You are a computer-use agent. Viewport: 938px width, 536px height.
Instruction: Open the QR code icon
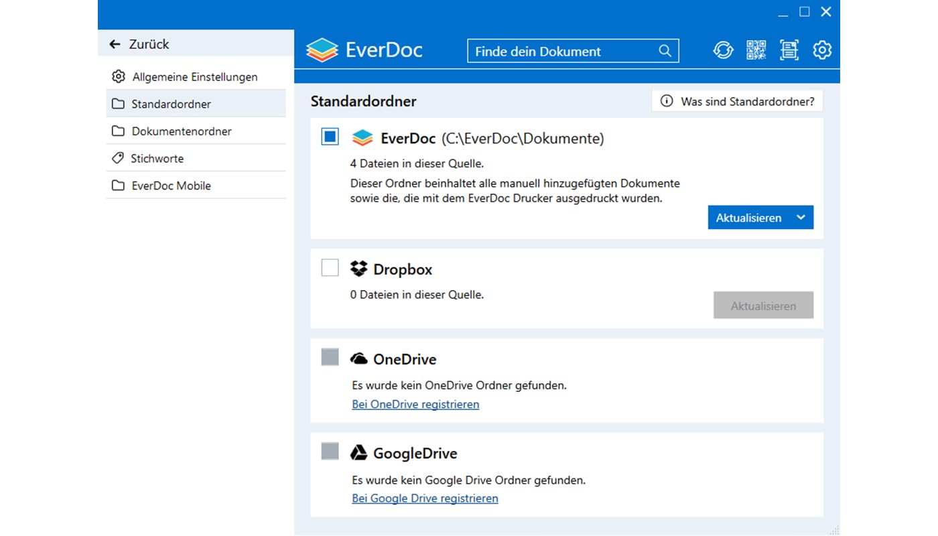(x=756, y=50)
